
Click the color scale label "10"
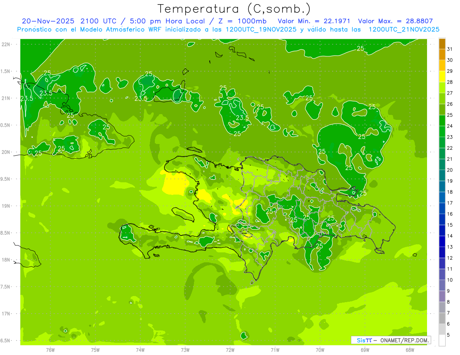click(450, 280)
